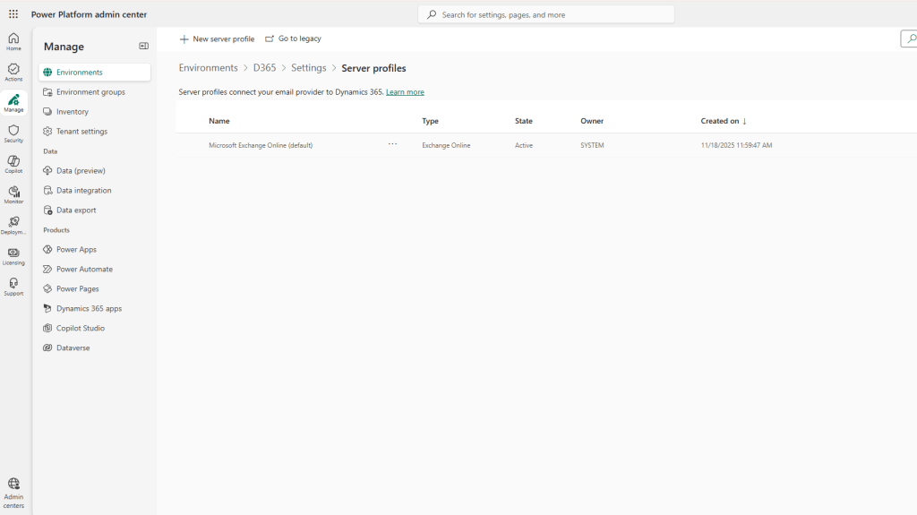Navigate to D365 breadcrumb
Screen dimensions: 917x515
[x=264, y=68]
